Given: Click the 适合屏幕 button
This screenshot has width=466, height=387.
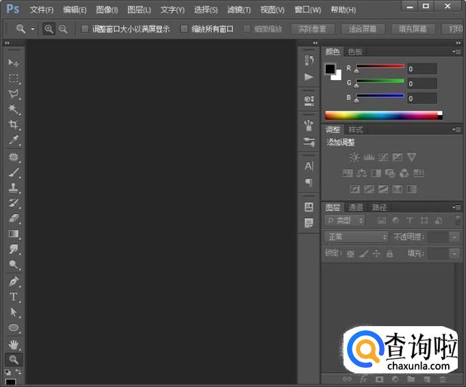Looking at the screenshot, I should [x=363, y=29].
